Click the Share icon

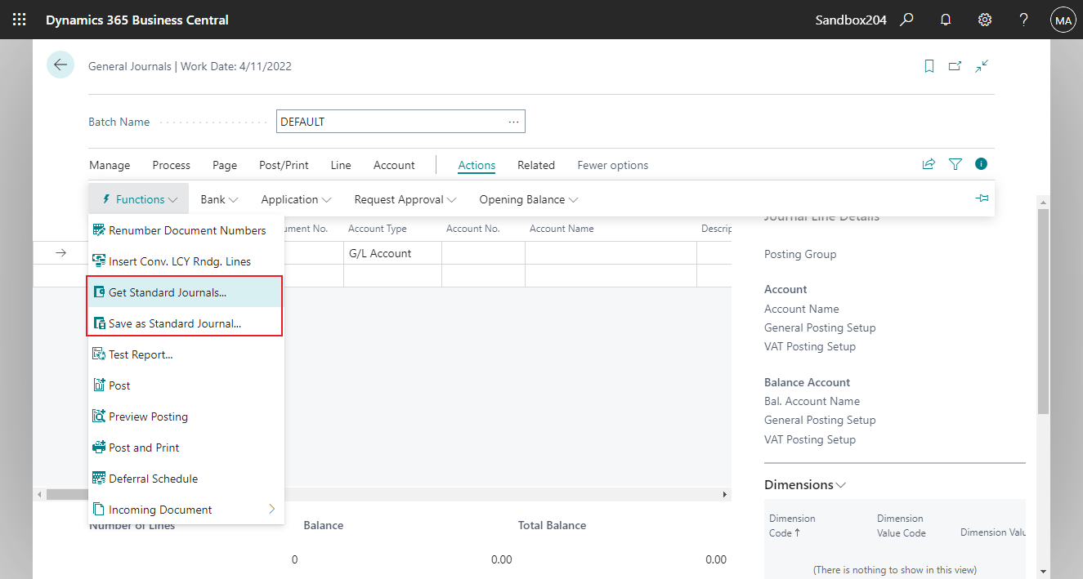click(929, 163)
